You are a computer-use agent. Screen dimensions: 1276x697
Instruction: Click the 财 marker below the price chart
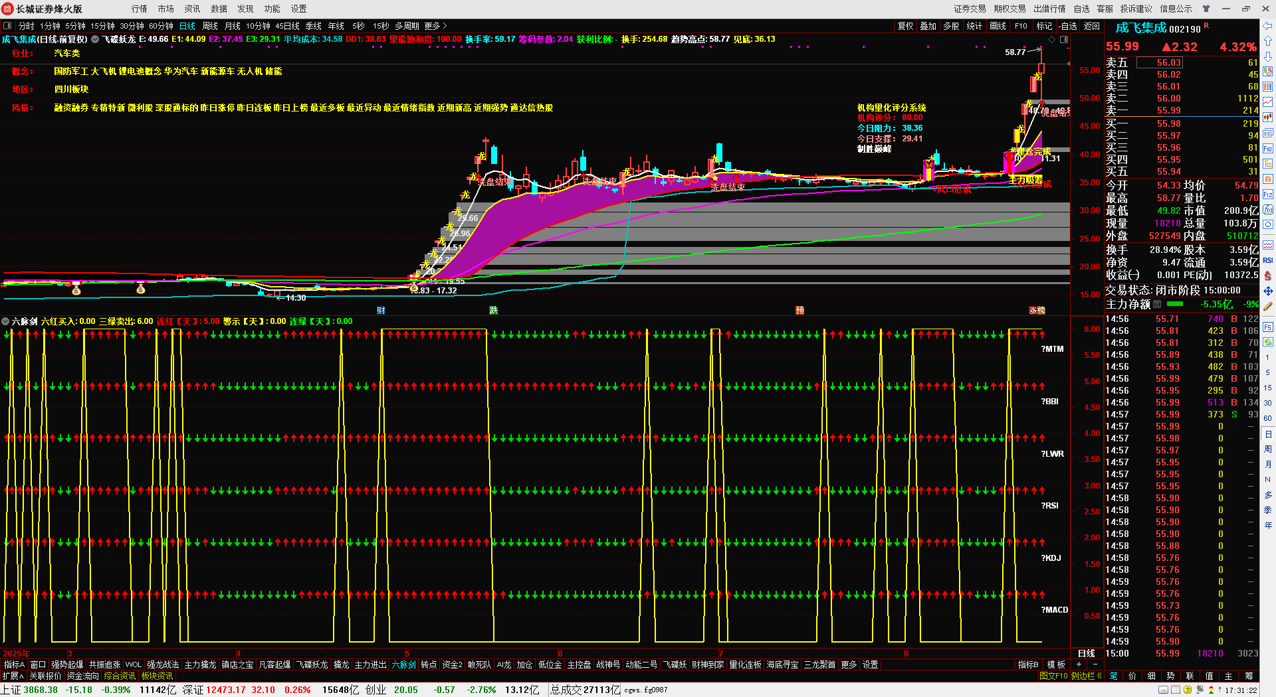click(x=381, y=310)
